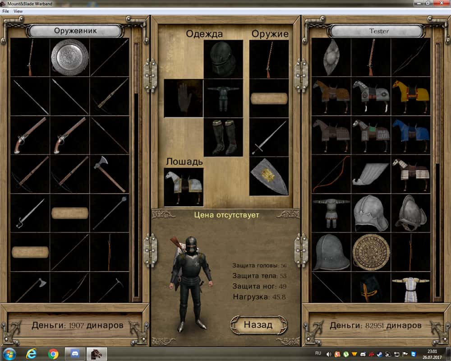Click the equipped sword in weapon slots

(x=269, y=137)
